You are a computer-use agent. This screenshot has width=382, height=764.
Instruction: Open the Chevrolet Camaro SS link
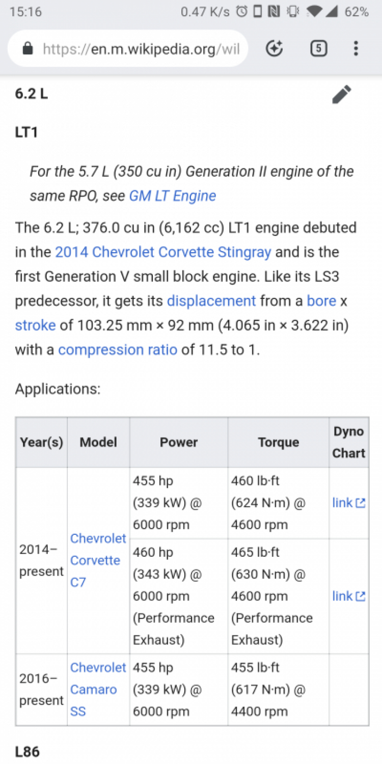pyautogui.click(x=98, y=689)
